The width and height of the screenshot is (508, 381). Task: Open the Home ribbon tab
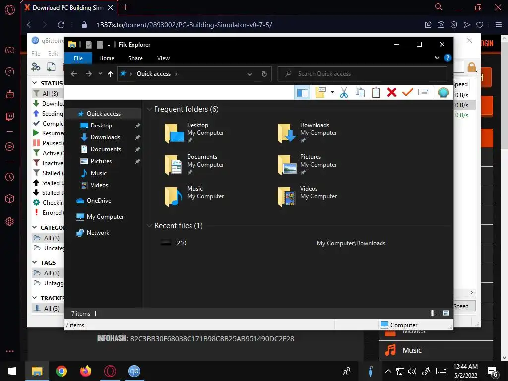coord(107,58)
